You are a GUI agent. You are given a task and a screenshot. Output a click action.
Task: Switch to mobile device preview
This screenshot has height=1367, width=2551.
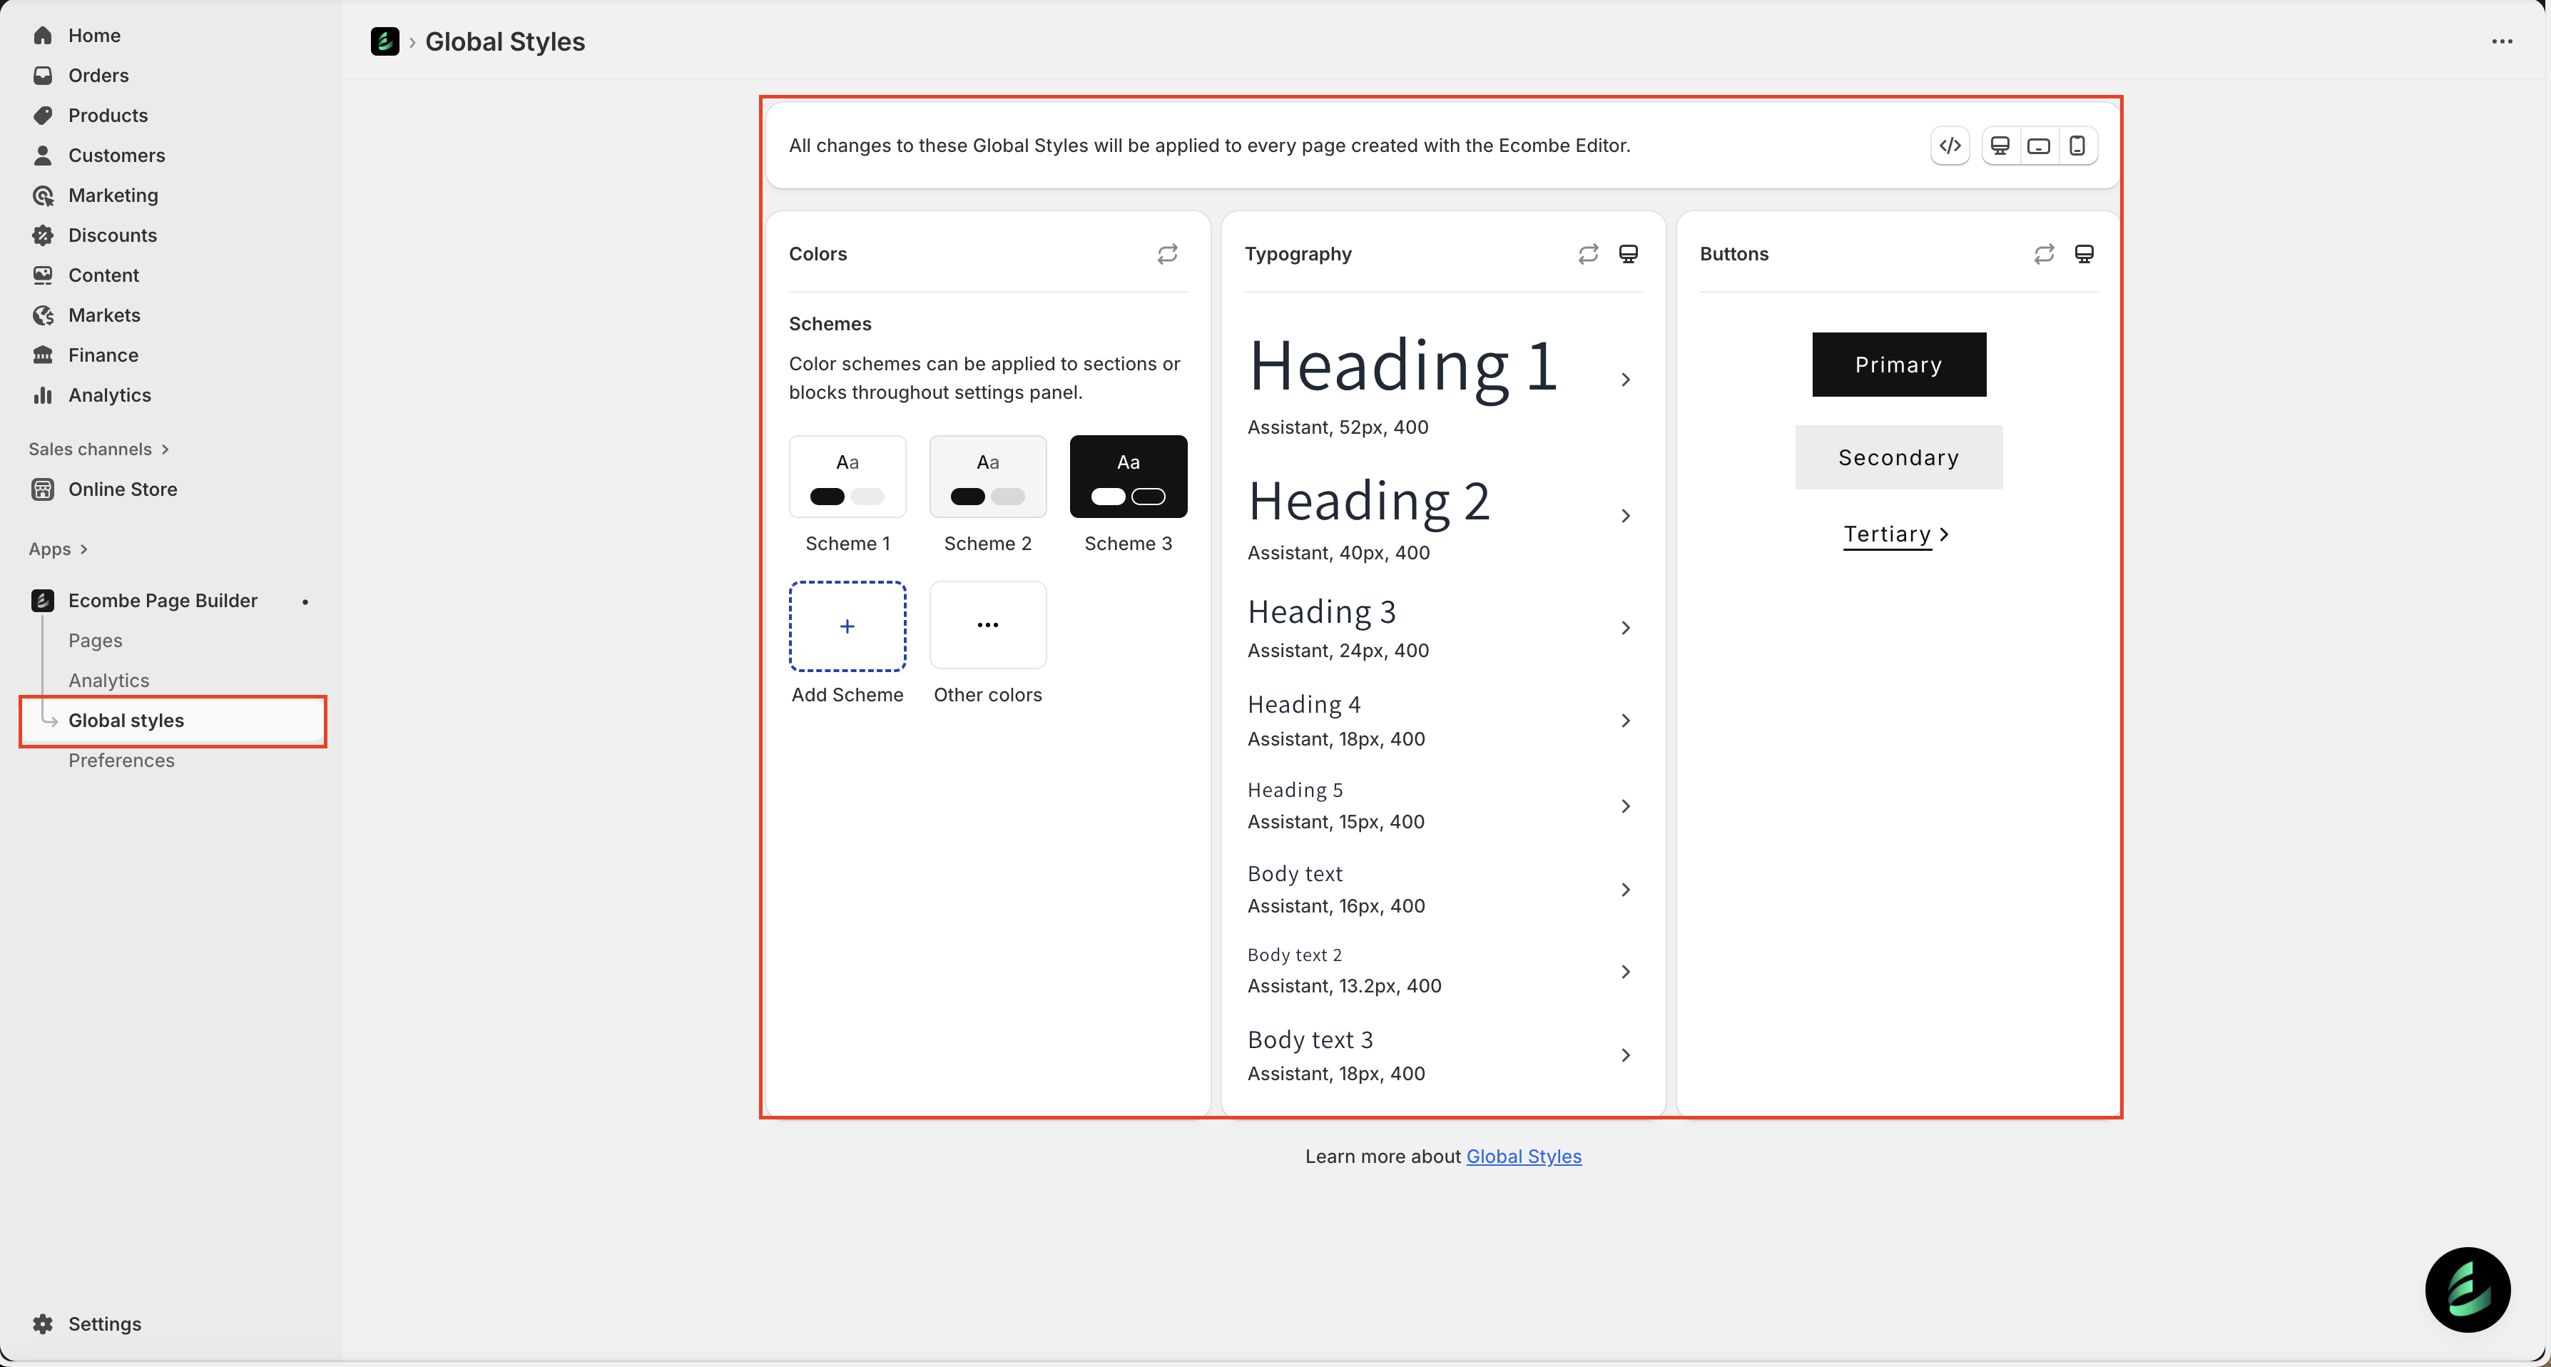2077,146
